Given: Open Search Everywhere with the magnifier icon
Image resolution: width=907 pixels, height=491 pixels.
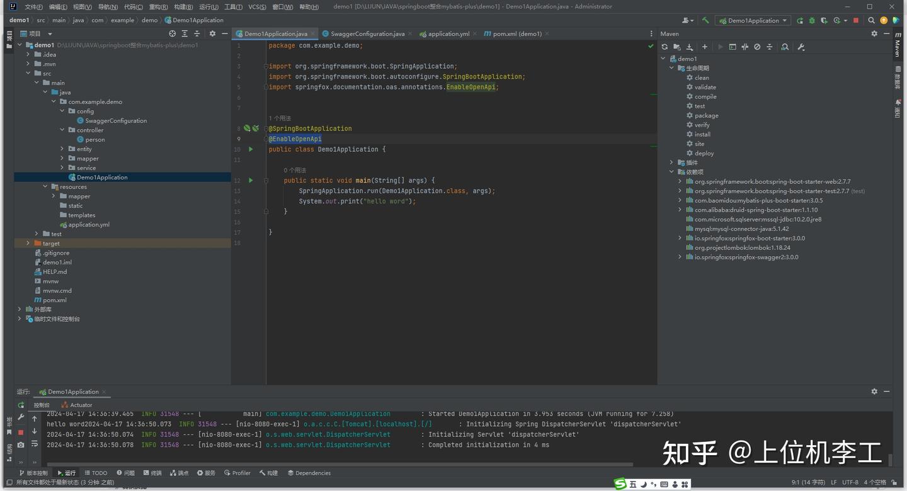Looking at the screenshot, I should coord(872,20).
